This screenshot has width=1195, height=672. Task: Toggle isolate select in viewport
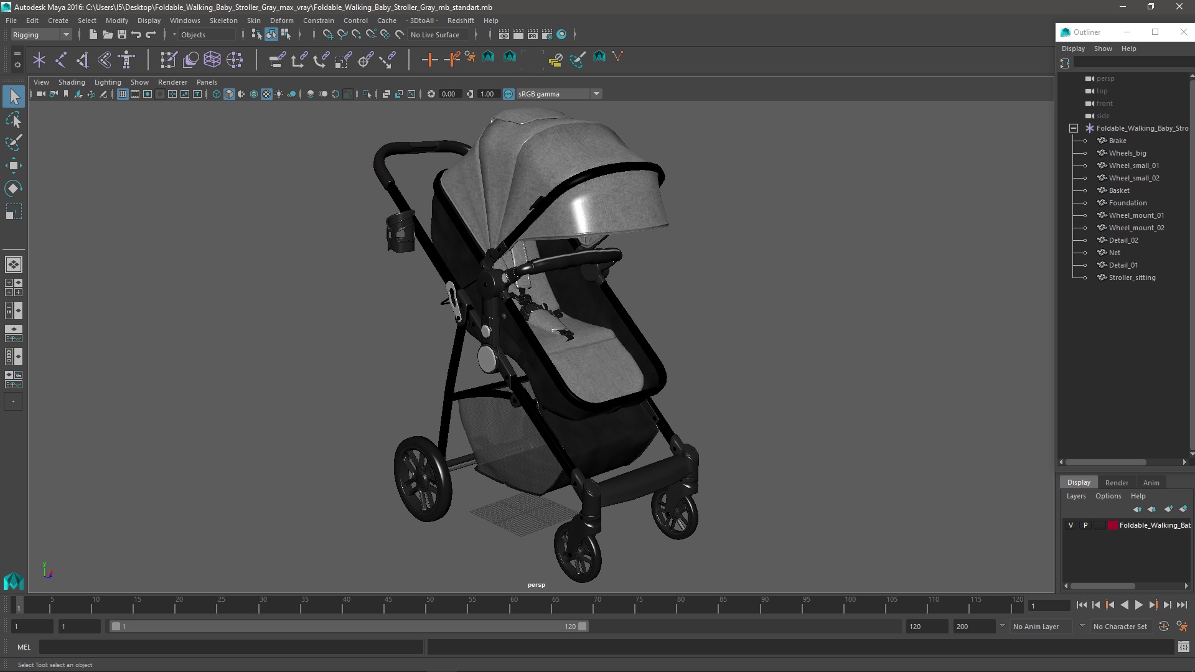pos(367,94)
